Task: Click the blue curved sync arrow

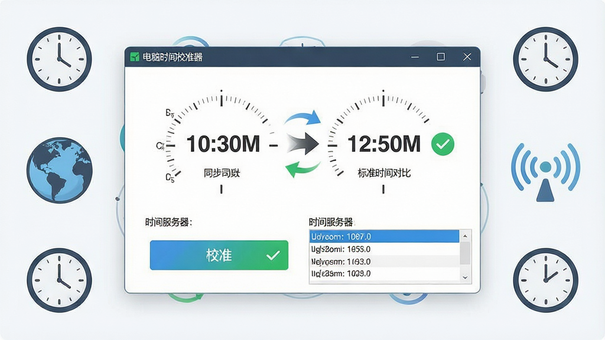Action: pos(303,117)
